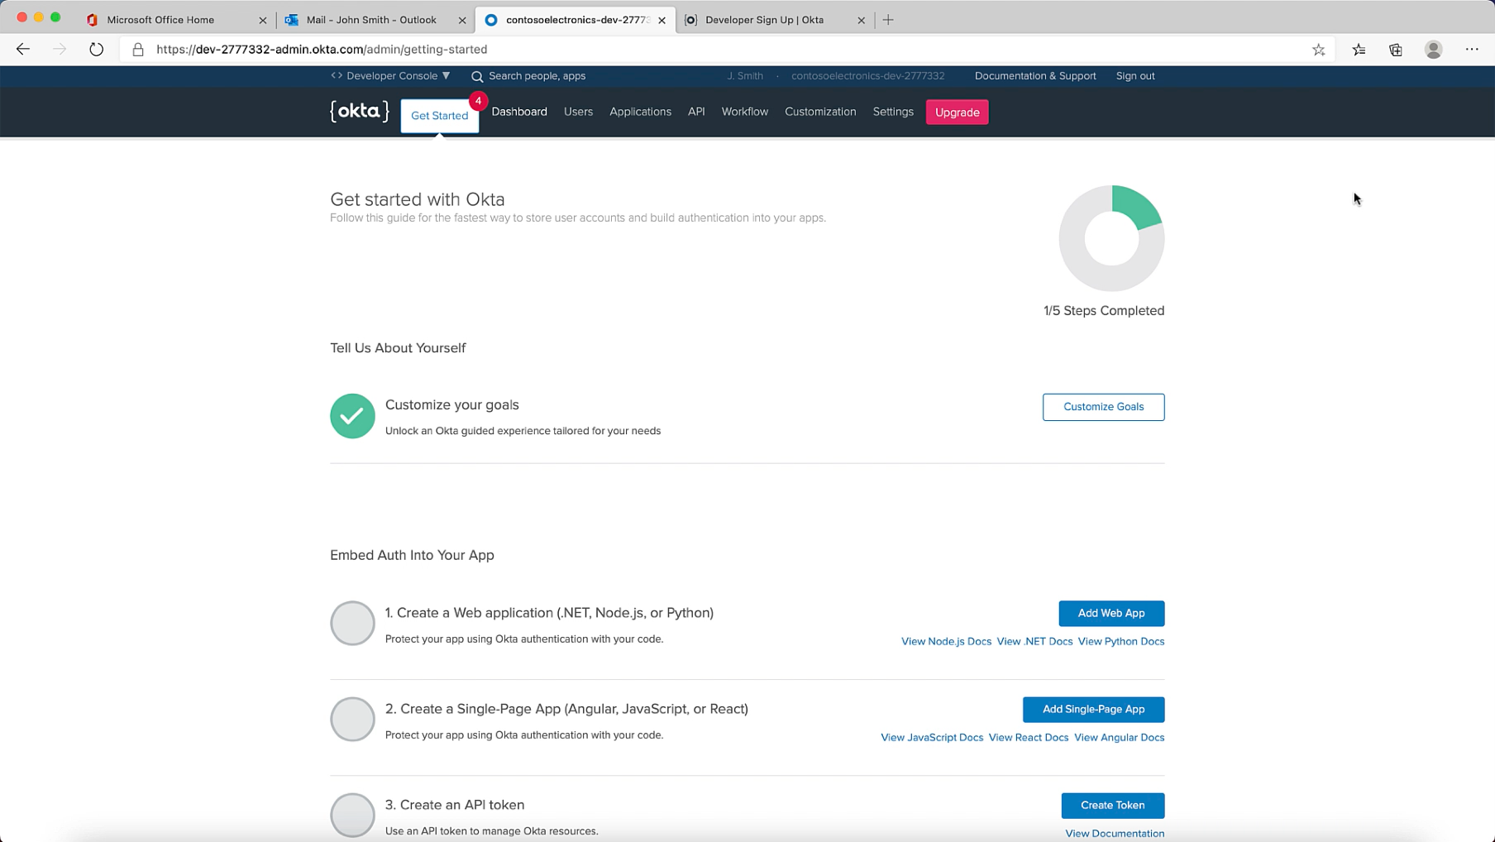This screenshot has height=842, width=1495.
Task: Open the Get Started tab
Action: click(440, 116)
